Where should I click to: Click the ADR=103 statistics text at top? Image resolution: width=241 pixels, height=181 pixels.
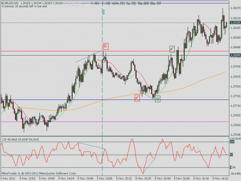(118, 3)
